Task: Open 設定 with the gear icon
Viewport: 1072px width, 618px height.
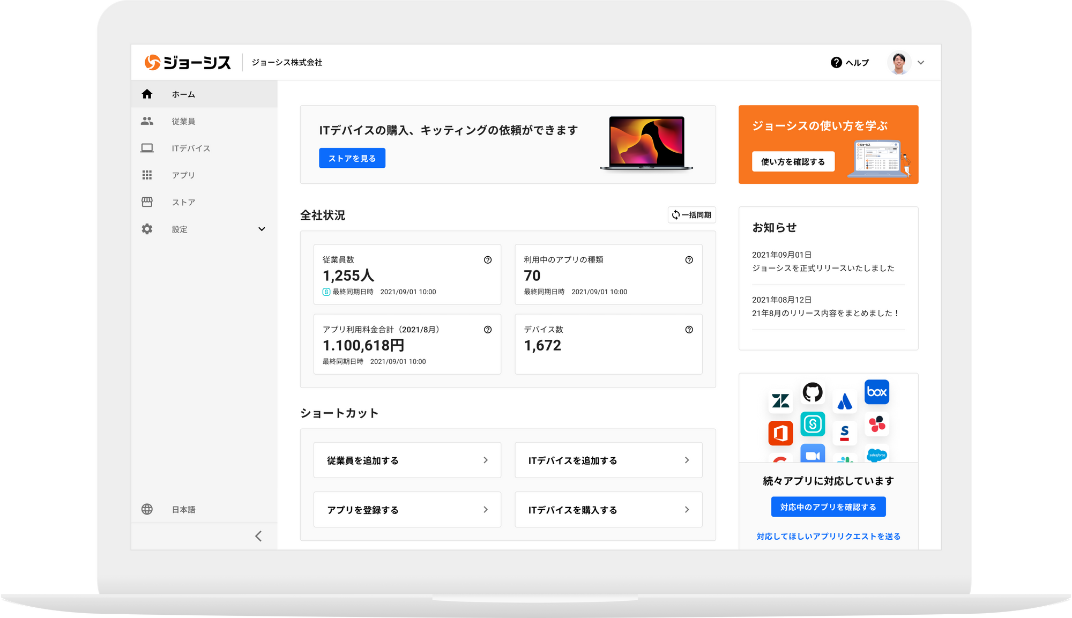Action: (147, 229)
